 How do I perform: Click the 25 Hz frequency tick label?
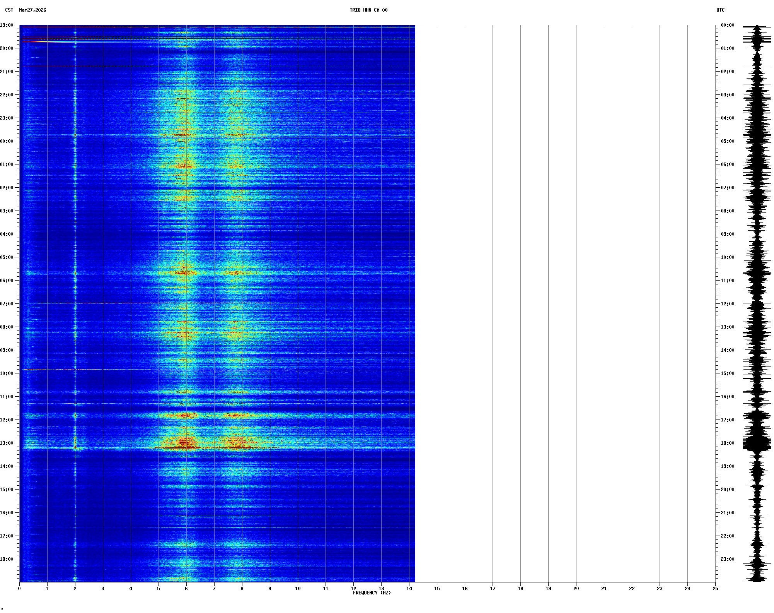tap(715, 589)
